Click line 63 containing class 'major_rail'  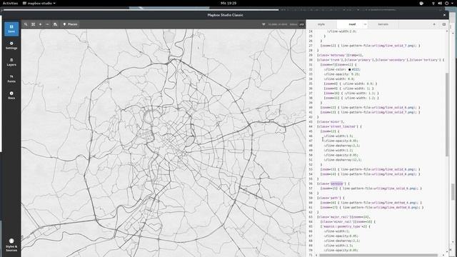[x=343, y=217]
